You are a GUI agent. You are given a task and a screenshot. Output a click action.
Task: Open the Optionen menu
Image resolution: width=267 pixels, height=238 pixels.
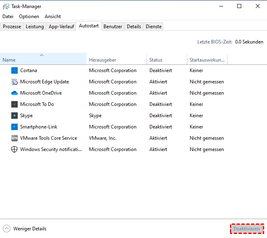pyautogui.click(x=29, y=17)
